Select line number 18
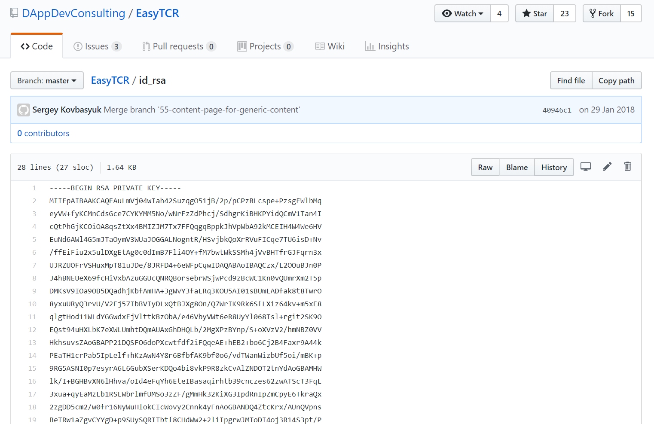Image resolution: width=654 pixels, height=424 pixels. pos(32,407)
